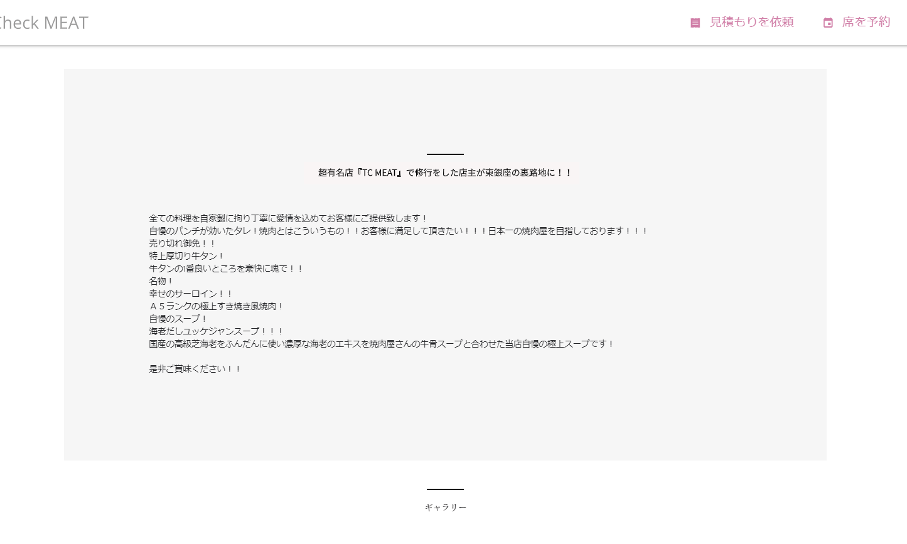The height and width of the screenshot is (544, 907).
Task: Open the 見積もりを依頼 link
Action: pyautogui.click(x=751, y=22)
